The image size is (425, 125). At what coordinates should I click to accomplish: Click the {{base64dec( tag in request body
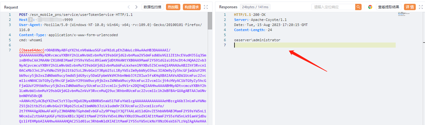[32, 50]
